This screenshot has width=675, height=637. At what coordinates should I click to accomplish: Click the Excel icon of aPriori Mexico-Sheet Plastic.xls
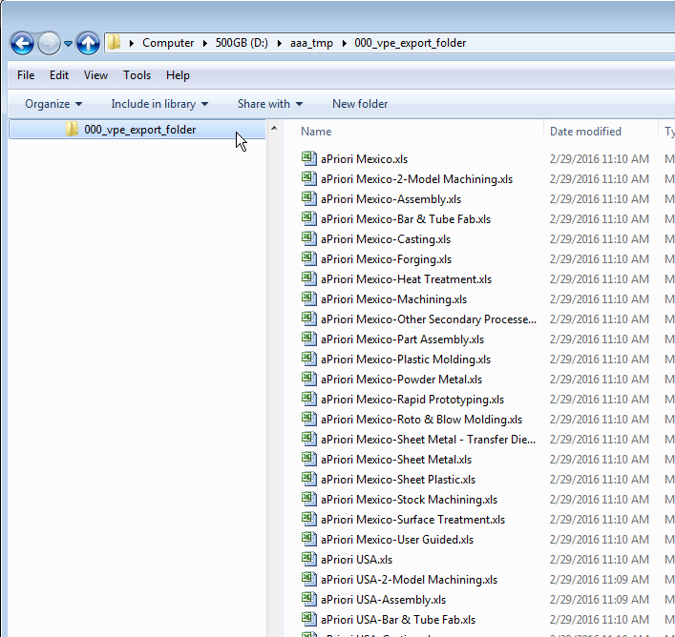pyautogui.click(x=308, y=479)
